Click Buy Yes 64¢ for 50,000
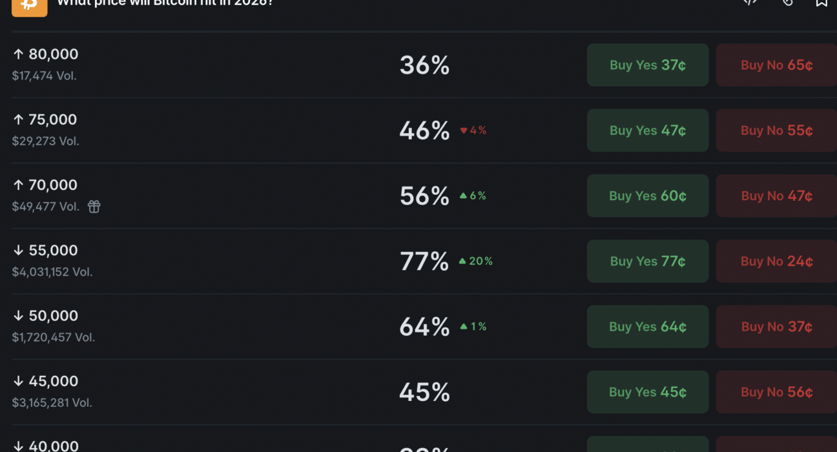Image resolution: width=837 pixels, height=452 pixels. [648, 327]
